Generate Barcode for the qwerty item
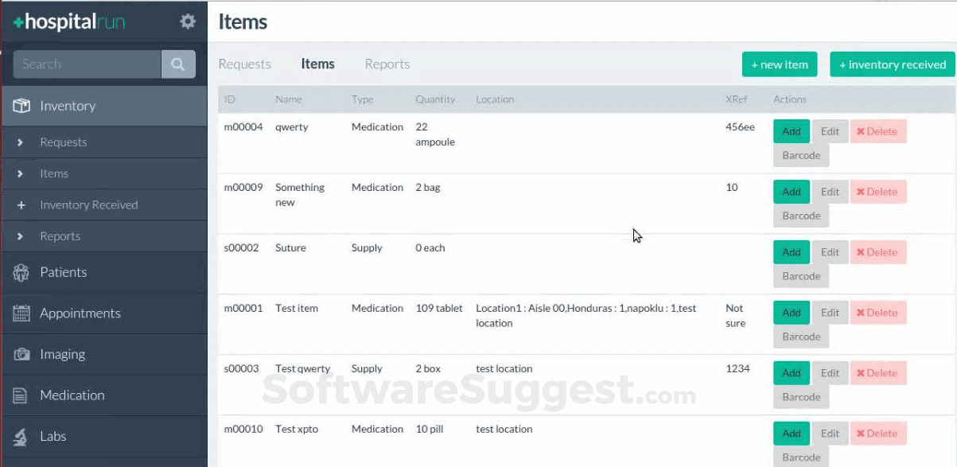 click(x=801, y=155)
